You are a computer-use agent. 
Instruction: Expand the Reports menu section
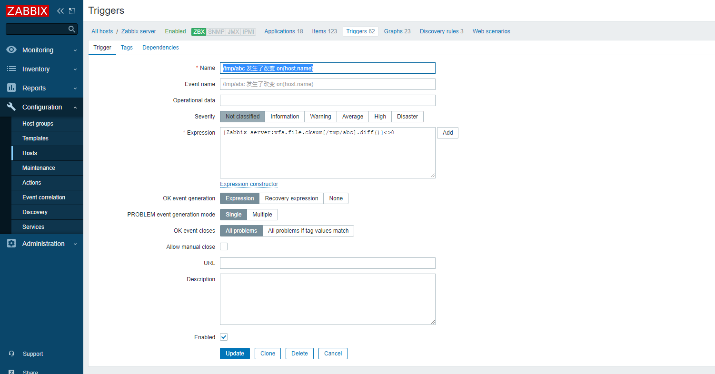pos(41,88)
